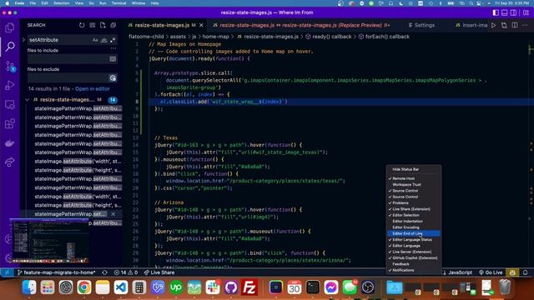Toggle Use Regular Expression in the search box
Viewport: 534px width, 300px height.
(x=113, y=40)
